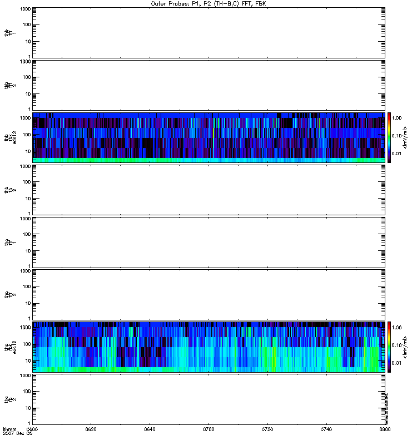Viewport: 417px width, 445px height.
Task: Click the "1.00" label on thc color bar
Action: tap(396, 328)
